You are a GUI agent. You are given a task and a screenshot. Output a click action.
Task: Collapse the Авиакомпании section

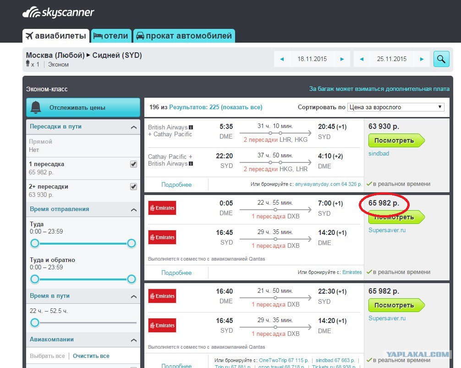pos(133,340)
